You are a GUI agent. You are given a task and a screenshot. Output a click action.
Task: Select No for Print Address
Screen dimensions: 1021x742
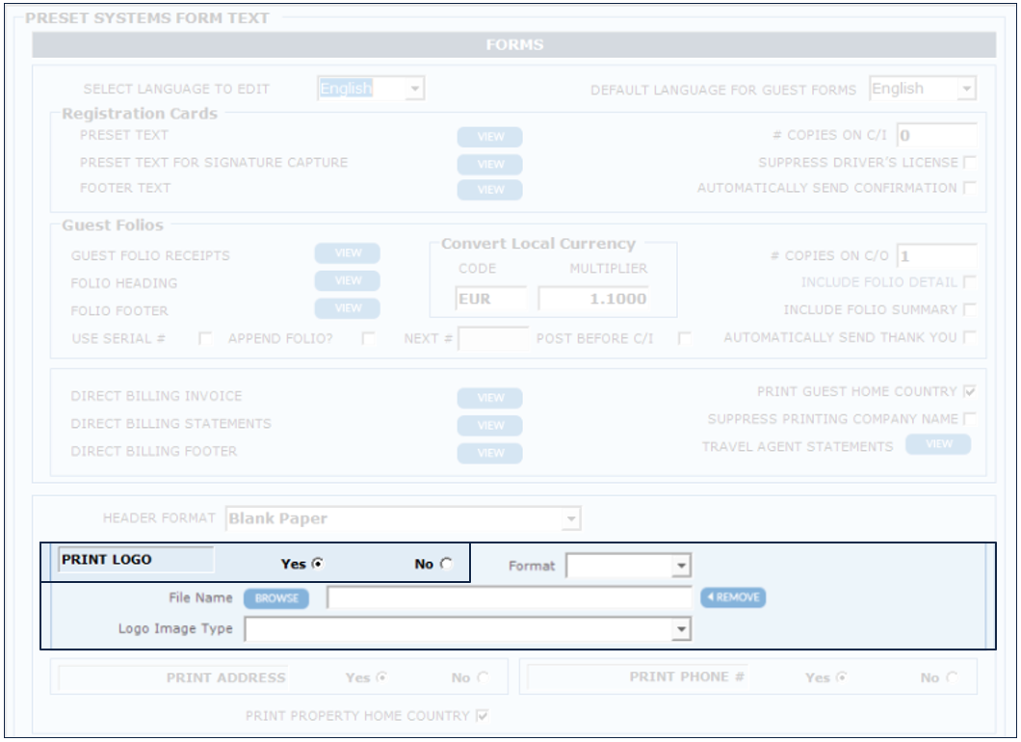point(482,678)
